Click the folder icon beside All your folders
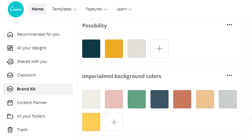 click(10, 116)
